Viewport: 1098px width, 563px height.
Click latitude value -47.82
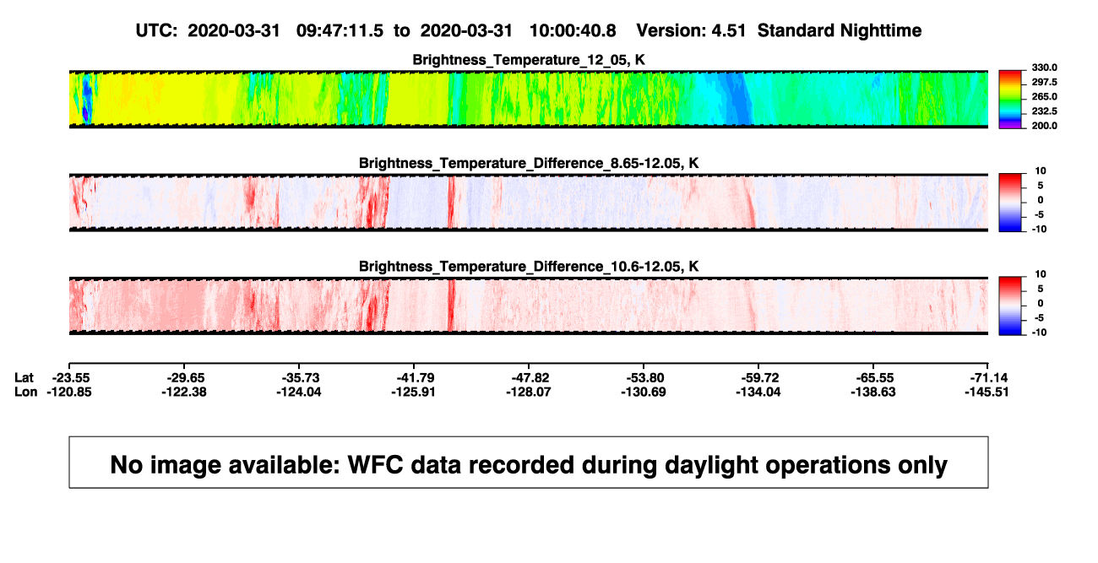tap(530, 377)
